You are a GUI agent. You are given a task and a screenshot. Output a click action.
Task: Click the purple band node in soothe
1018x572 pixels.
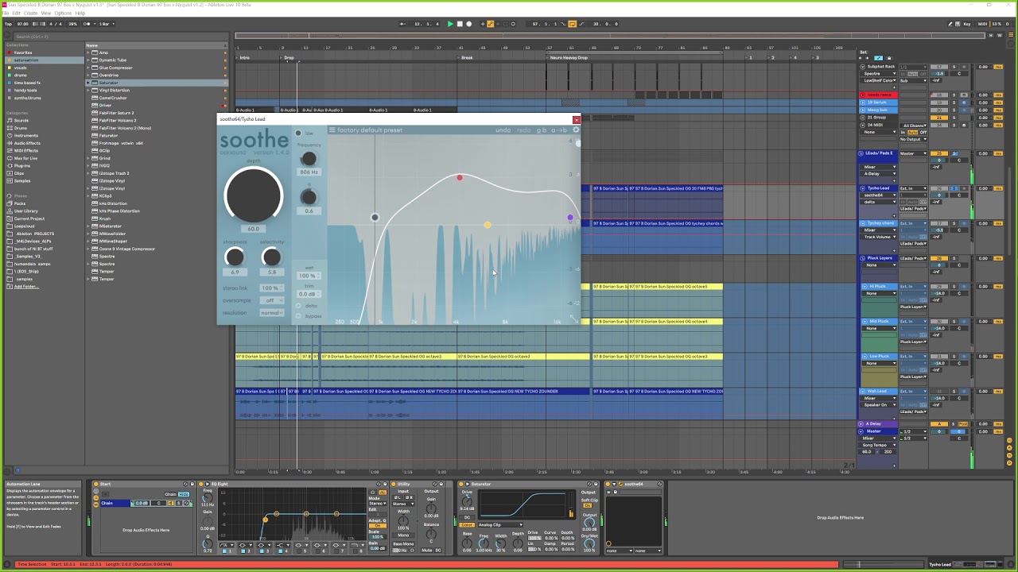(570, 218)
